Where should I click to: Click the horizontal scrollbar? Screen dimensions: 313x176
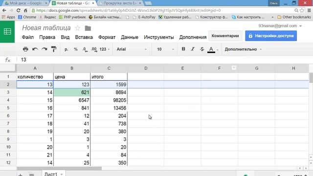click(x=59, y=168)
